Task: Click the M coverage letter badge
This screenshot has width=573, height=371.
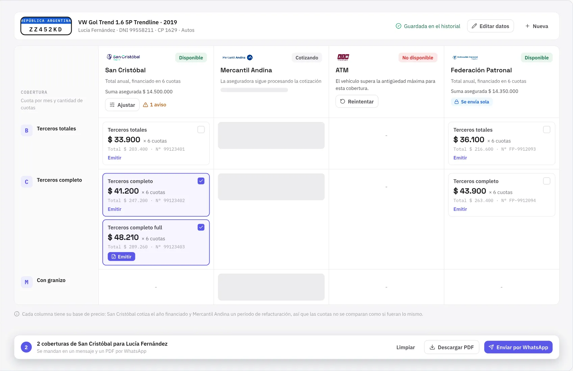Action: (x=27, y=282)
